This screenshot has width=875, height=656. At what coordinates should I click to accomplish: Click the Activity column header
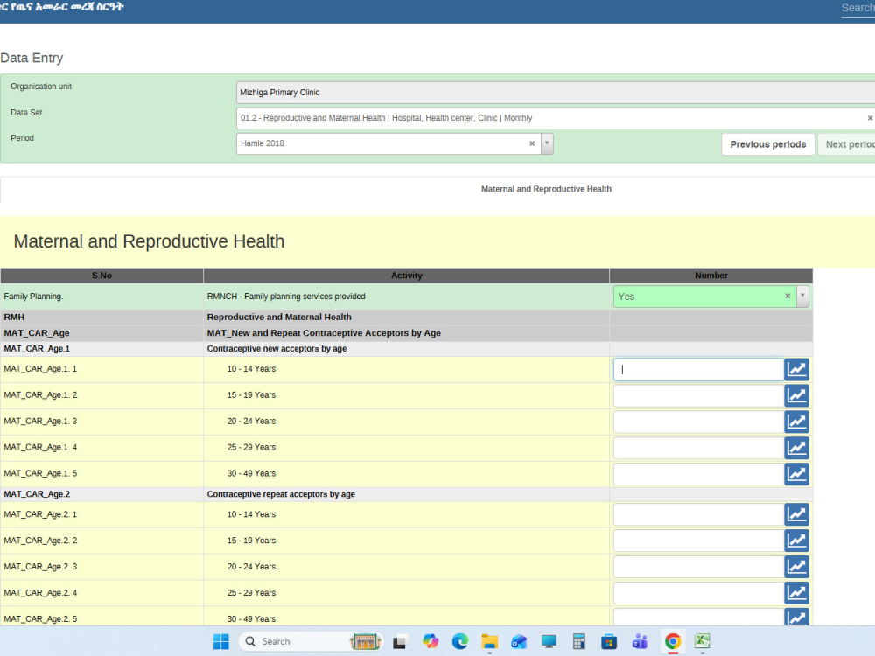click(406, 276)
